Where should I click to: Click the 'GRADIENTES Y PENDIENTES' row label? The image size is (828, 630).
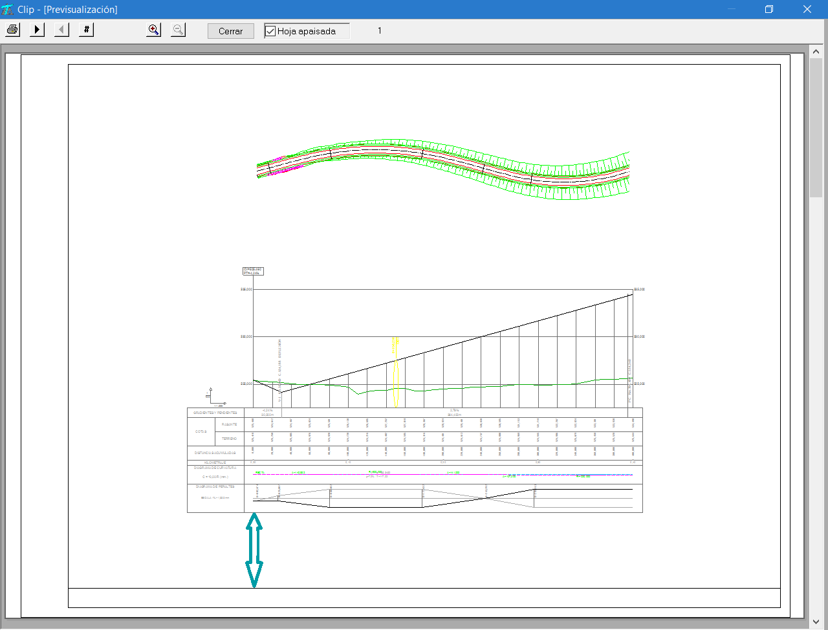tap(215, 412)
